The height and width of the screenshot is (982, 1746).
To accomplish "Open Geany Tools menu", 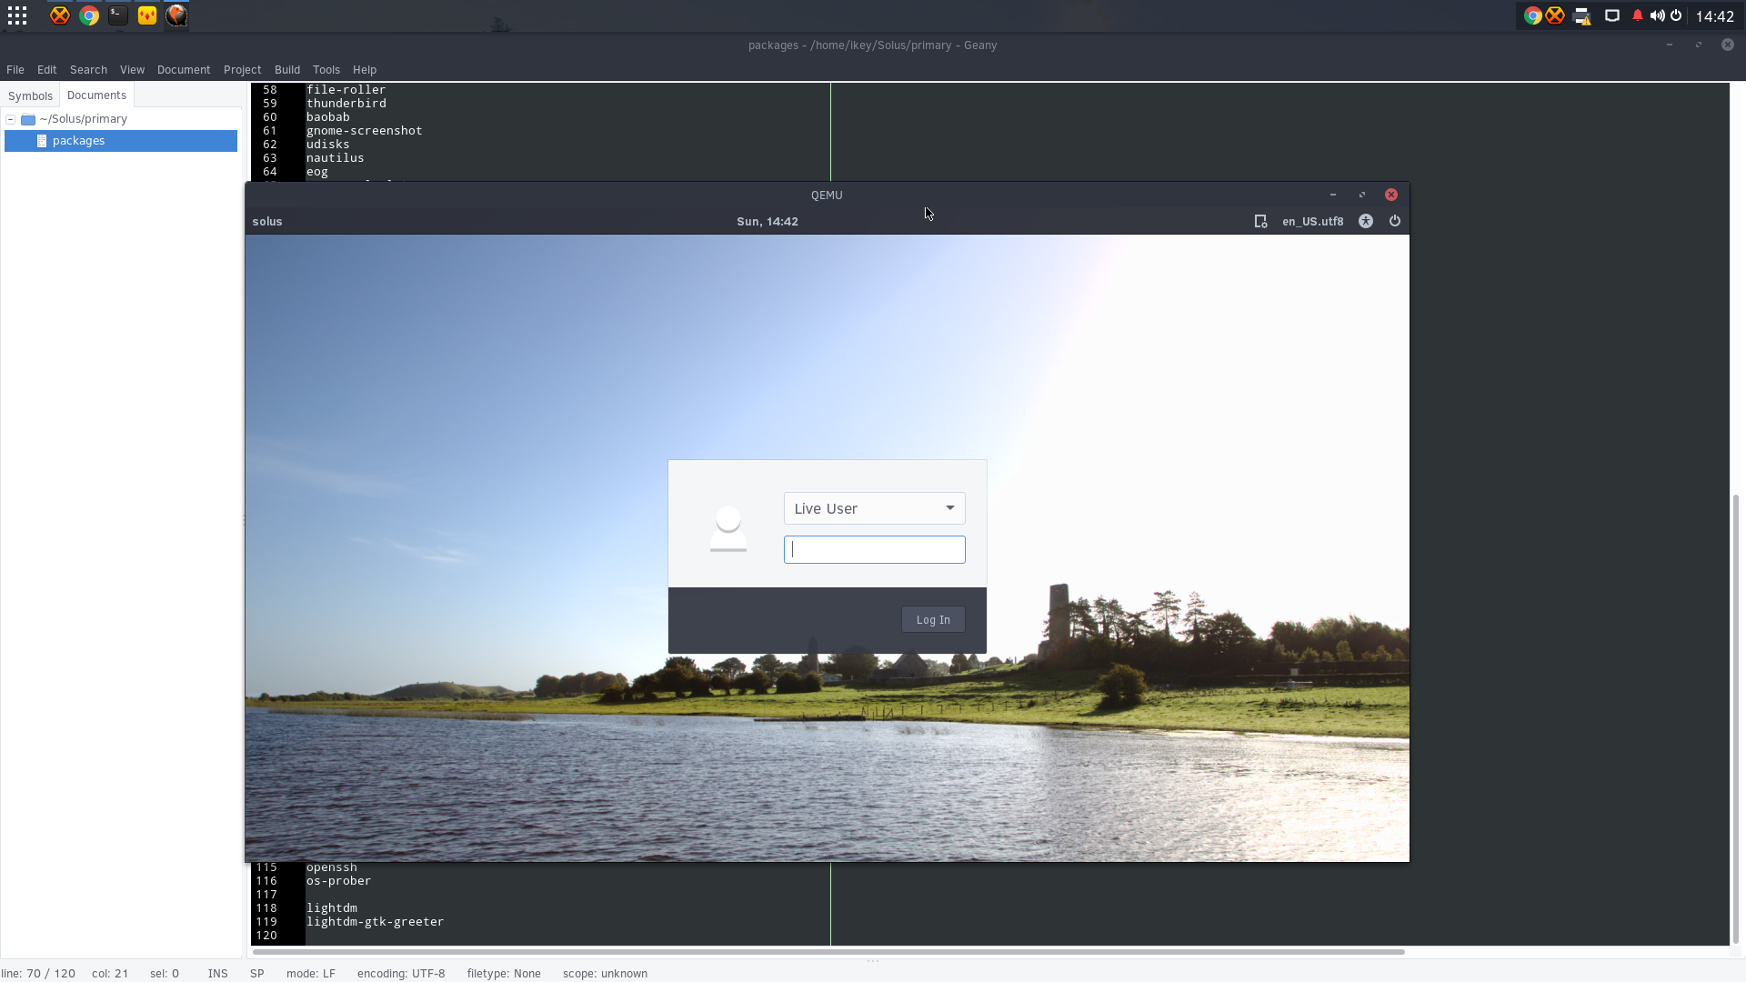I will [x=326, y=70].
